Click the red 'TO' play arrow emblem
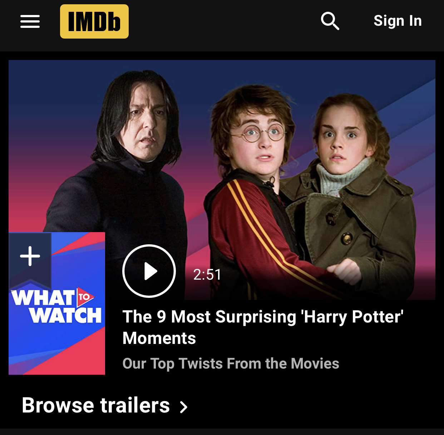 point(85,297)
